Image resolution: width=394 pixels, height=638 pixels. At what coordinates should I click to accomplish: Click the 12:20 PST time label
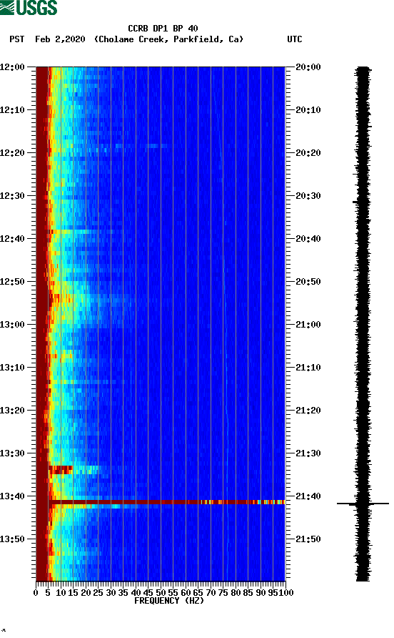point(12,153)
